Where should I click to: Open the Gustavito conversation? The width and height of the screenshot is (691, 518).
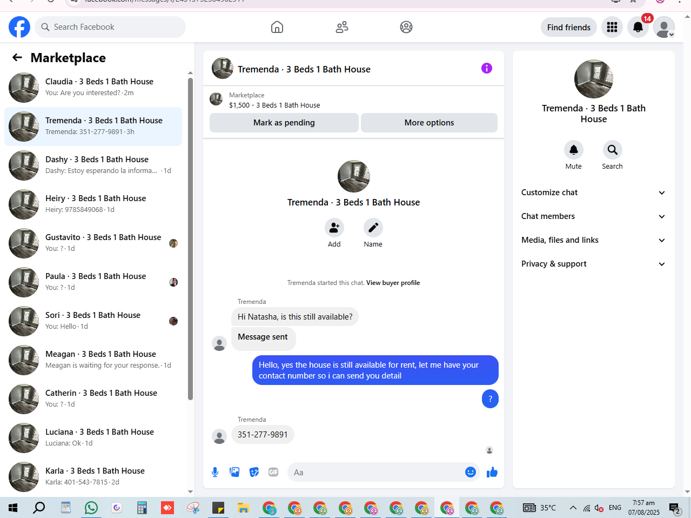click(93, 243)
